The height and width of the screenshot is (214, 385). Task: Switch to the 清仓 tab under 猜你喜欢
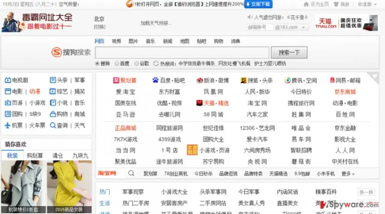58,155
